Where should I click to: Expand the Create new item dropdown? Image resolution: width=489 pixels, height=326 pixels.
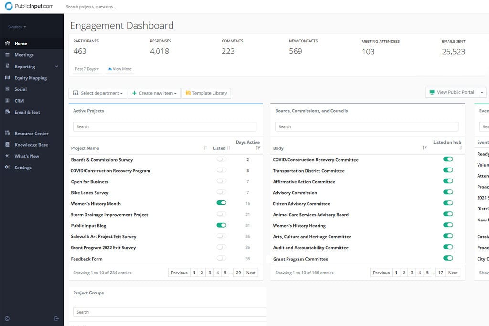tap(154, 93)
